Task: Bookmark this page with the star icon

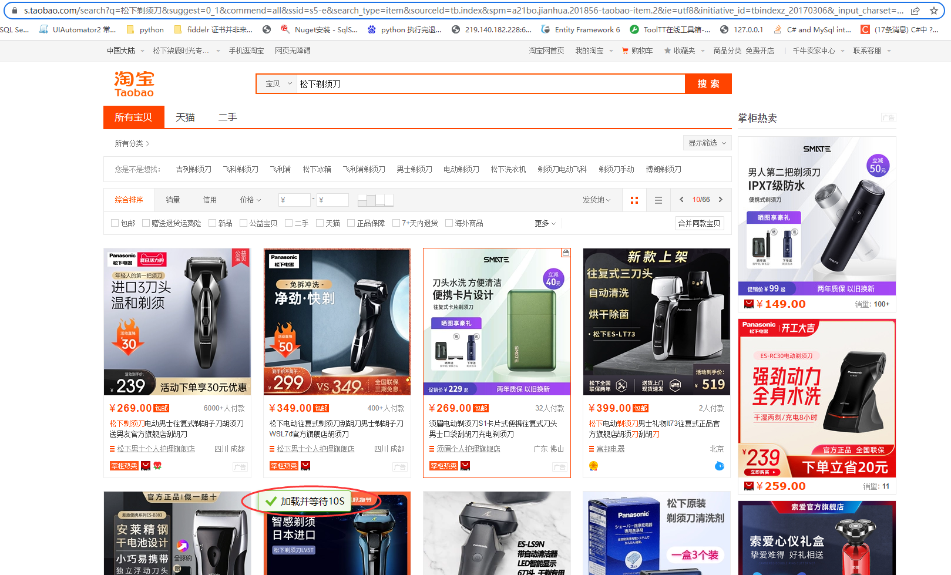Action: (934, 11)
